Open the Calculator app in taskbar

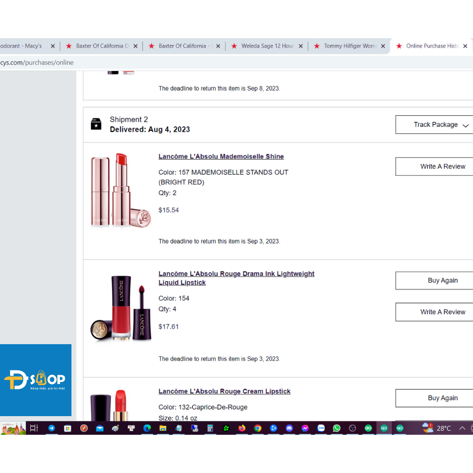coord(210,428)
